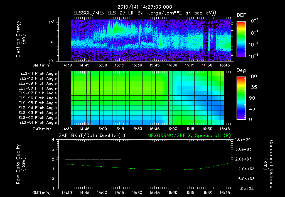Image resolution: width=285 pixels, height=197 pixels.
Task: Click the 2.0e+03 component distance tick
Action: (244, 159)
